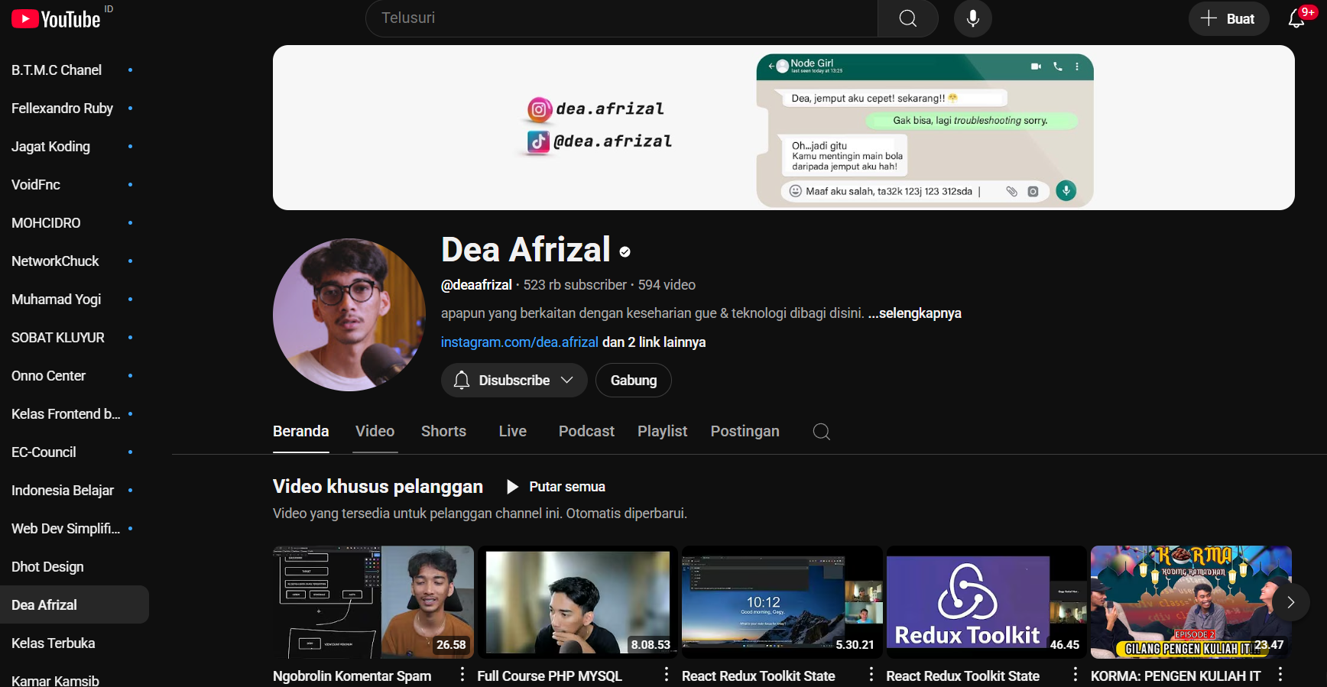Switch to the Video tab

point(375,431)
